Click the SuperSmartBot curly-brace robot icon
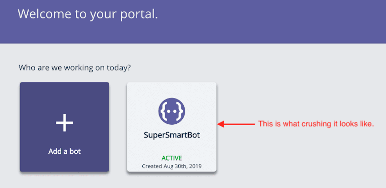 point(171,111)
